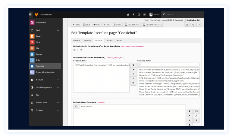Click the Find records input field
The width and height of the screenshot is (232, 137).
tap(133, 107)
